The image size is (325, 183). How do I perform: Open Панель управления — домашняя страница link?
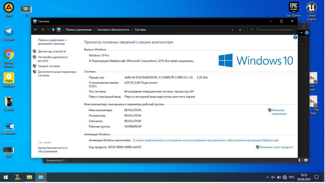53,42
